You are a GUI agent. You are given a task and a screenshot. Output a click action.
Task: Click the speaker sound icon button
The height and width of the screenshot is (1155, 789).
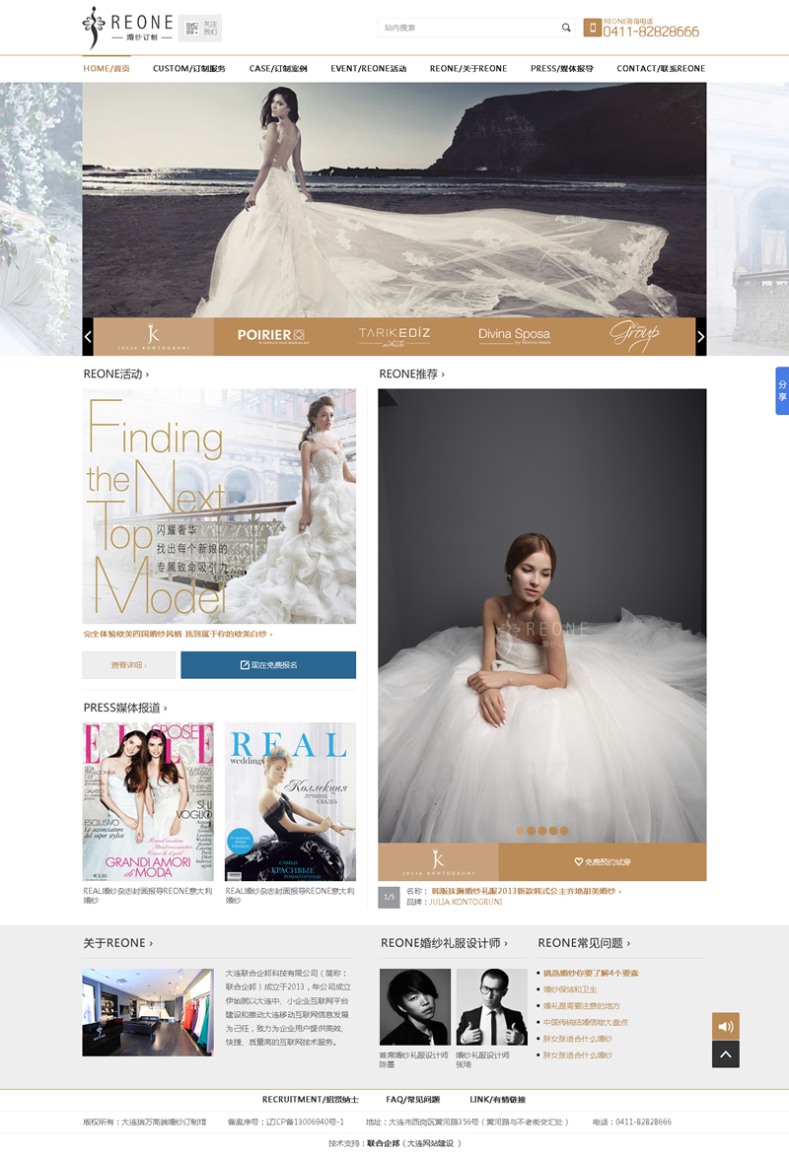pyautogui.click(x=726, y=1026)
